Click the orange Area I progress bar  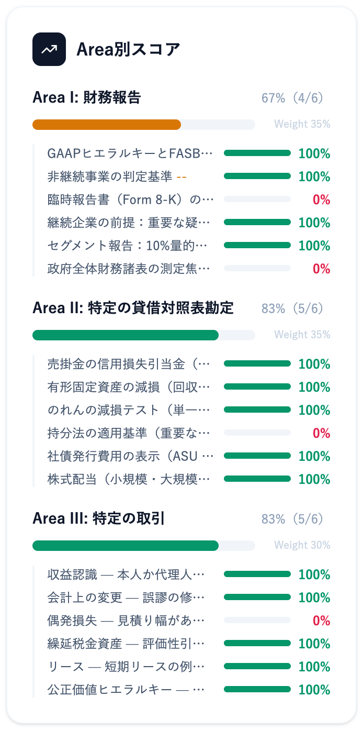tap(107, 125)
